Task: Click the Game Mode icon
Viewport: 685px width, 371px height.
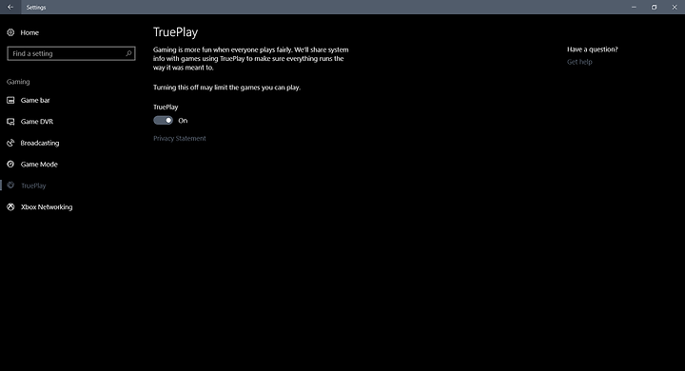Action: point(10,165)
